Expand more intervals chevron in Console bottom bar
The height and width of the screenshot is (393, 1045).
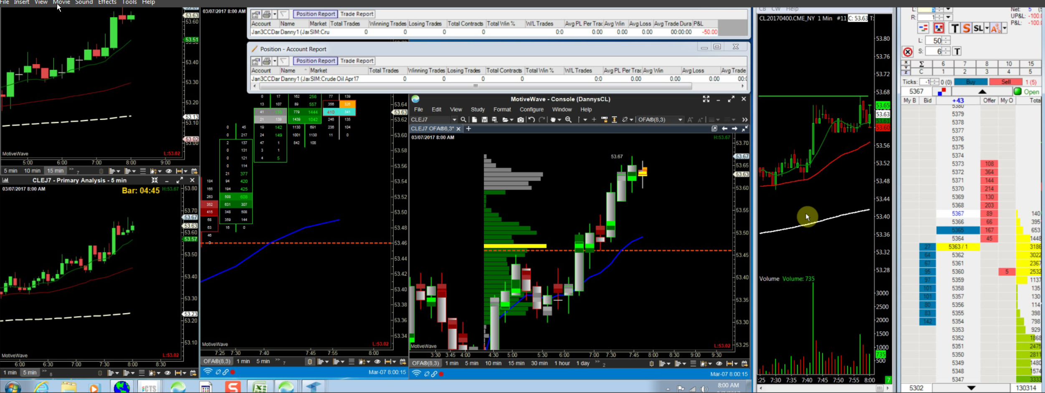(597, 362)
